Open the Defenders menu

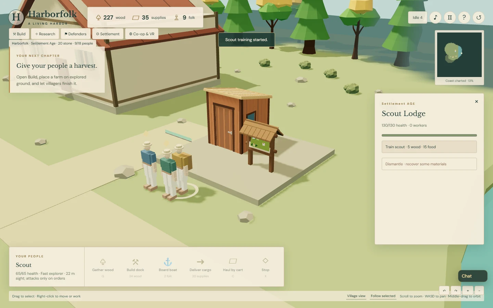point(76,34)
